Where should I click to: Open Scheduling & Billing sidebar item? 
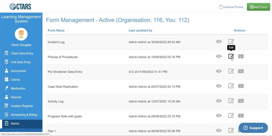(24, 115)
